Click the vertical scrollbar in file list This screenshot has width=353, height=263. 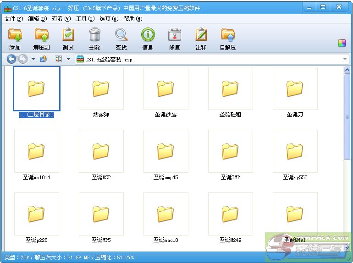click(x=347, y=115)
